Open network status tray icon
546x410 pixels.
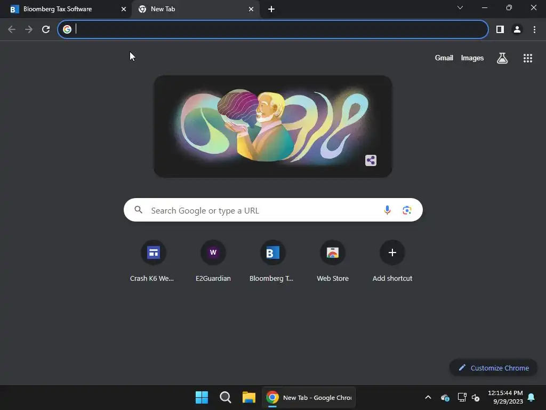(x=462, y=397)
